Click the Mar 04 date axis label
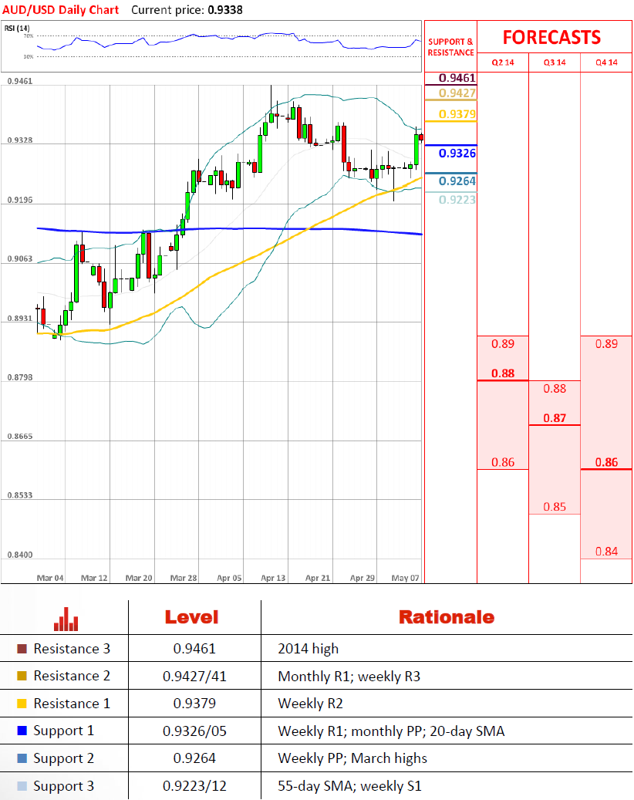The width and height of the screenshot is (634, 800). [50, 578]
